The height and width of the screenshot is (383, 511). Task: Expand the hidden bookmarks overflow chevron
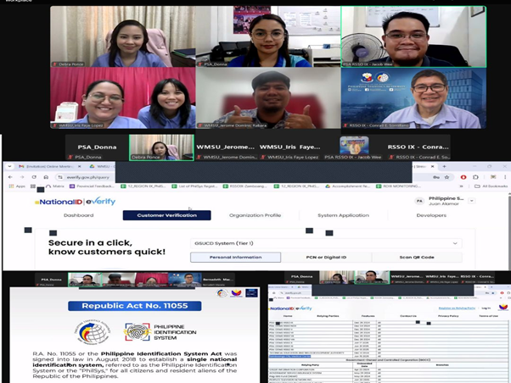point(461,186)
